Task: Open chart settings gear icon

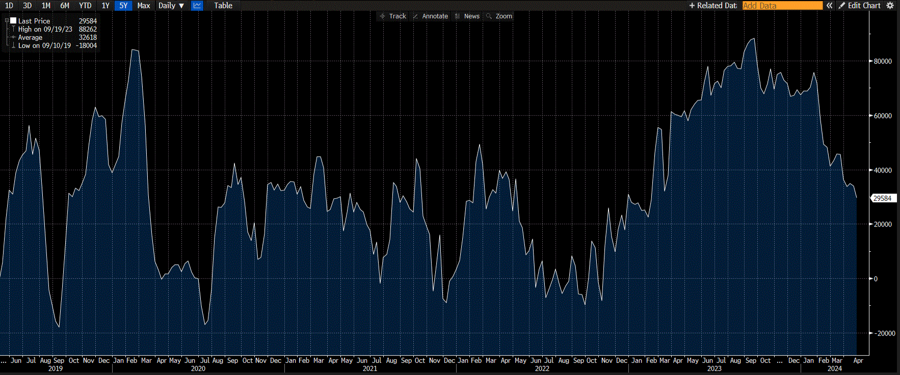Action: 890,6
